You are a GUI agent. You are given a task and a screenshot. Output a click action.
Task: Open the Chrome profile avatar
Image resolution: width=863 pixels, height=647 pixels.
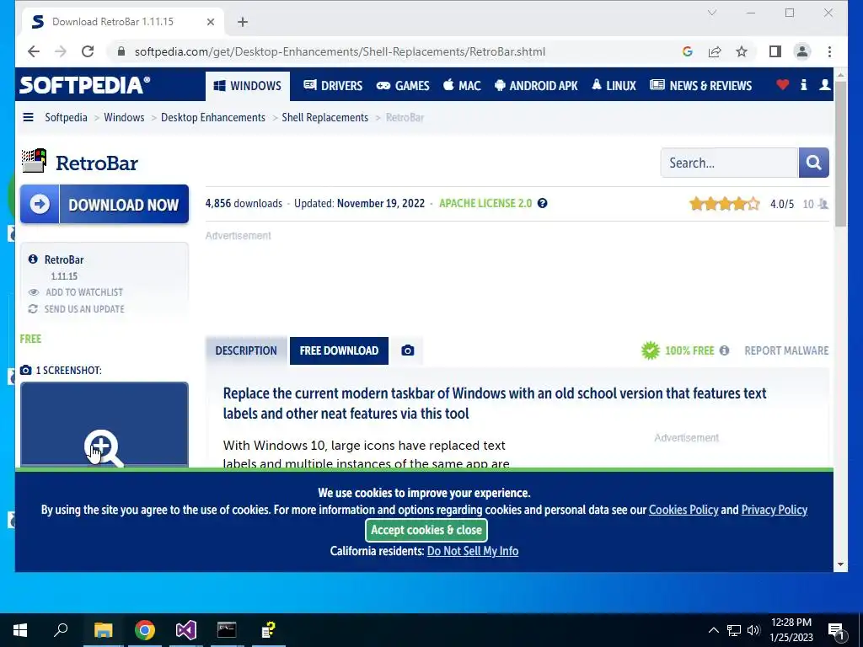tap(802, 51)
